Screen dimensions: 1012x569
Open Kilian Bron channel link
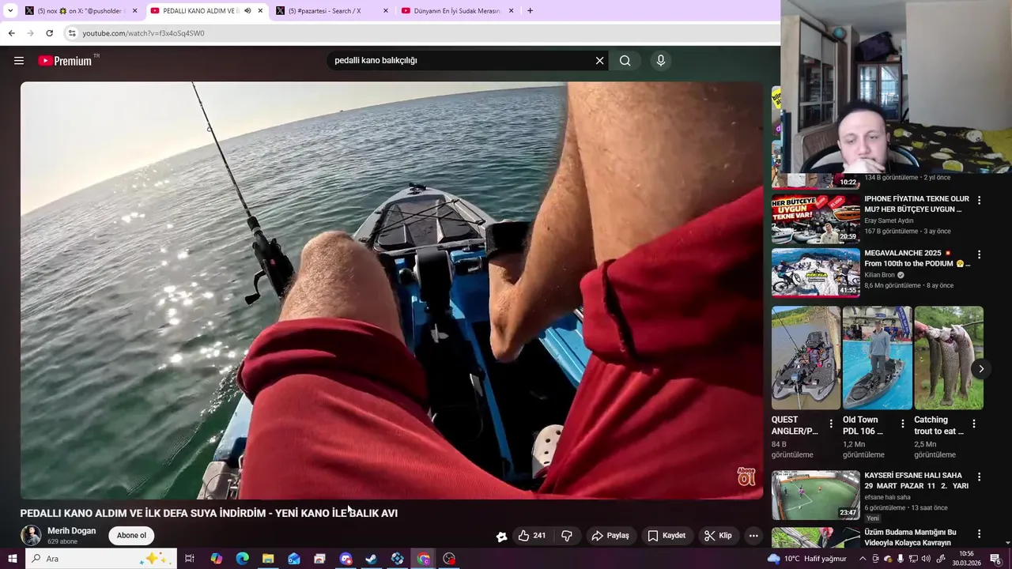click(x=879, y=275)
